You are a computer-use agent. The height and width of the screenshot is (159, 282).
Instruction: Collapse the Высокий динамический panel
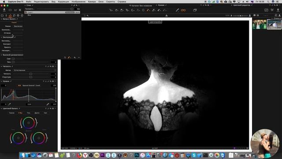(1, 55)
